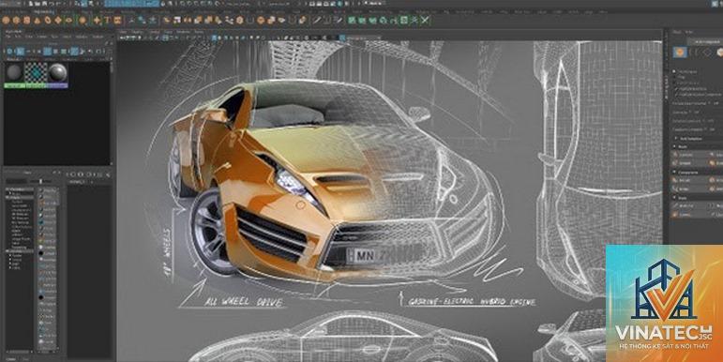The width and height of the screenshot is (723, 362).
Task: Collapse the Tools section in the toolkit
Action: tap(674, 197)
